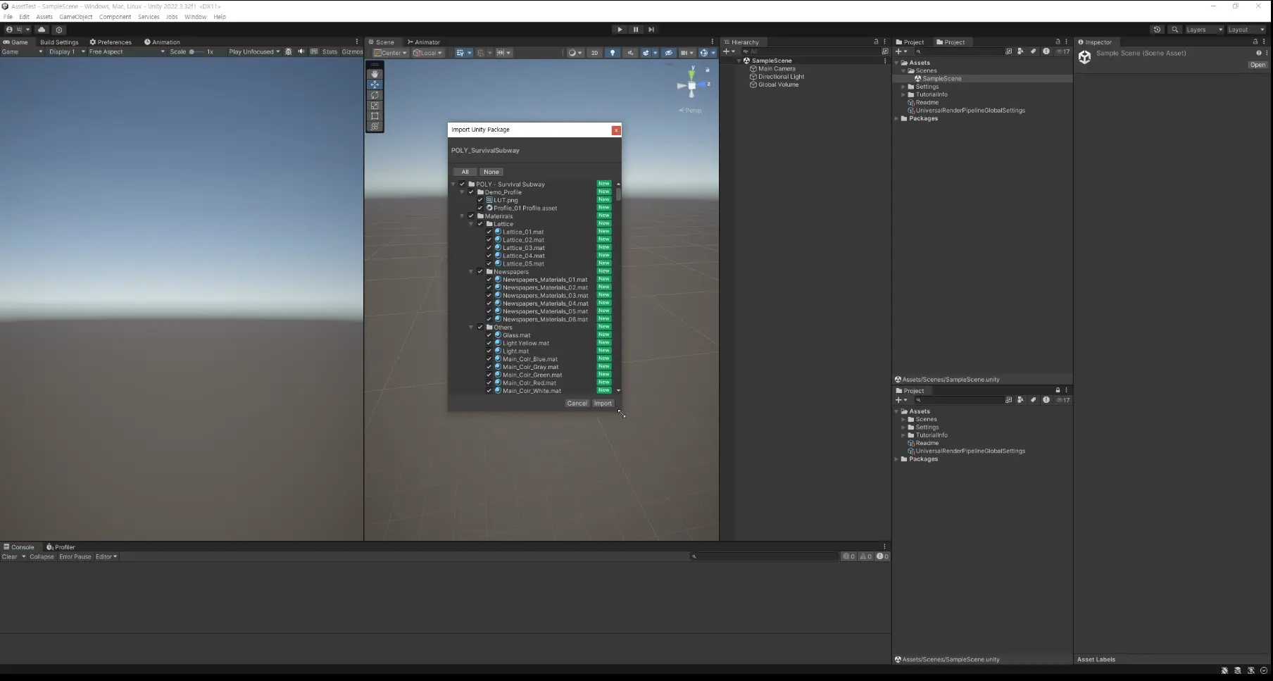
Task: Close the Import Unity Package dialog
Action: click(616, 130)
